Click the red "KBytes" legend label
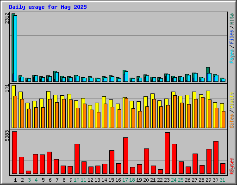 [231, 166]
